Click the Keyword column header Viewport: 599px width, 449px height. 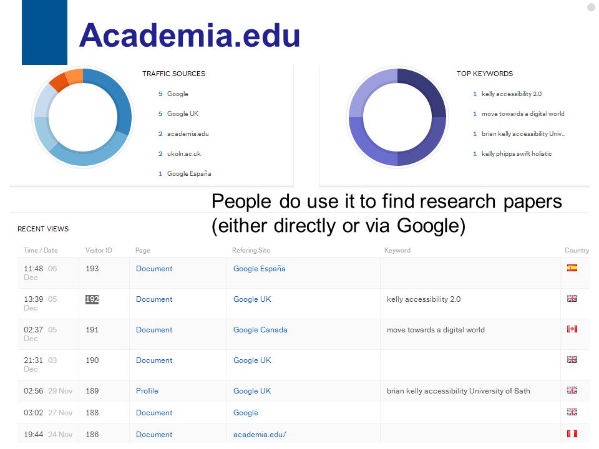397,251
